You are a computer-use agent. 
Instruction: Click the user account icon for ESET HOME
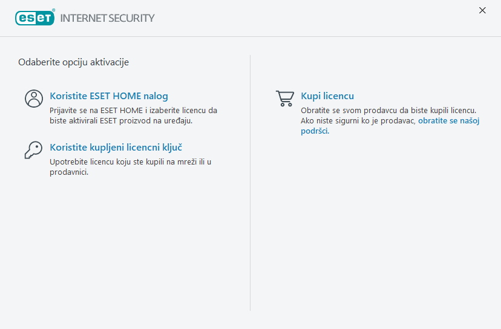click(34, 99)
